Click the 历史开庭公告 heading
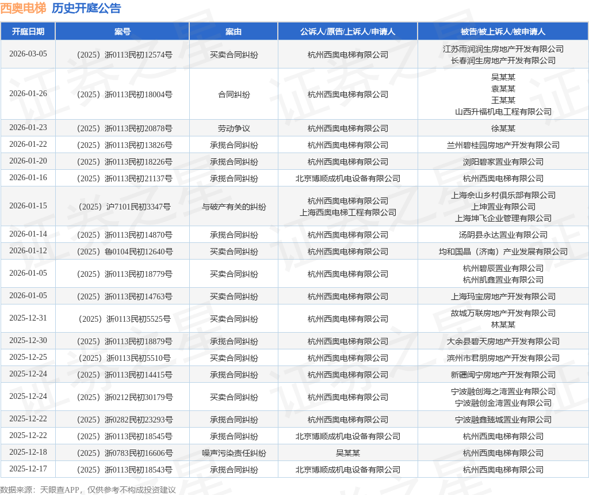Screen dimensions: 589x495 click(86, 8)
